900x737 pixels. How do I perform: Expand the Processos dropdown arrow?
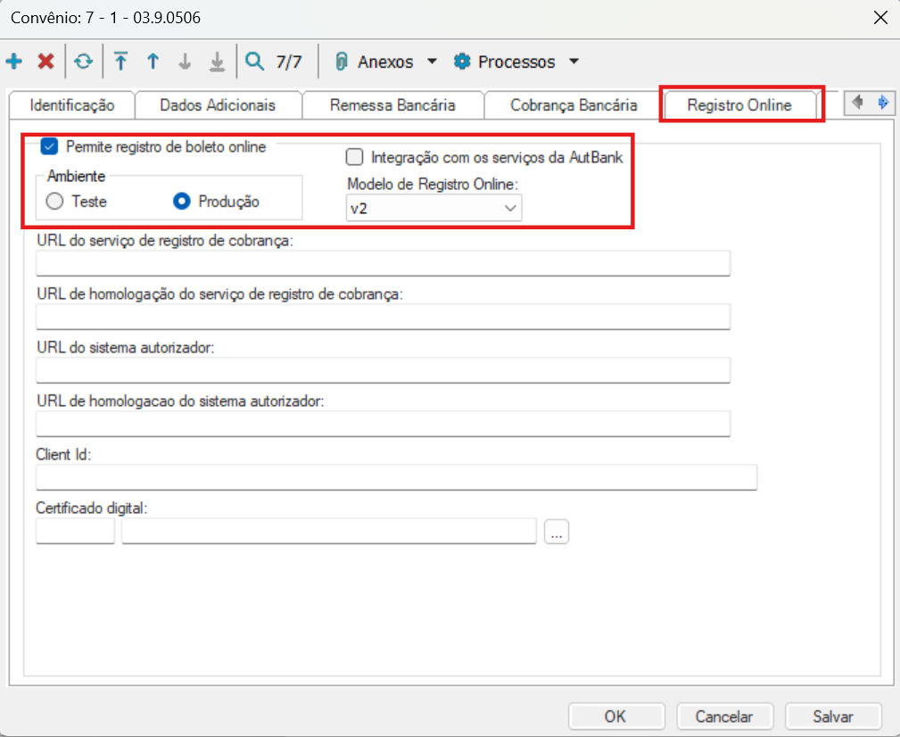[574, 62]
